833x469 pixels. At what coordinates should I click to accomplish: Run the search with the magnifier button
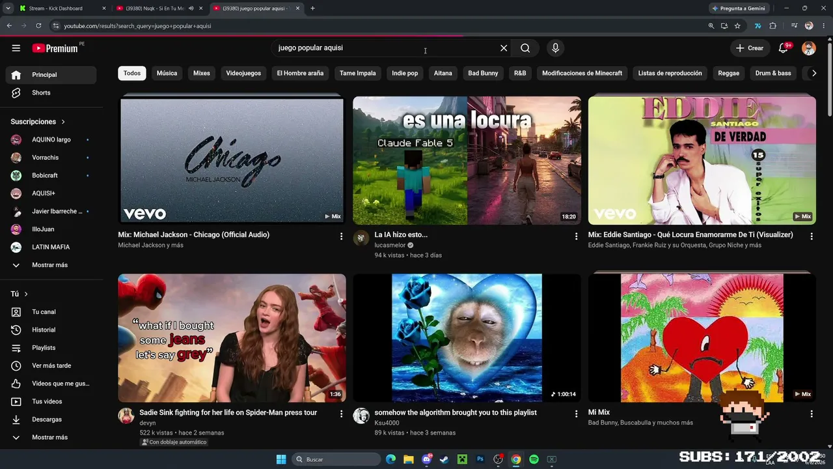(525, 48)
